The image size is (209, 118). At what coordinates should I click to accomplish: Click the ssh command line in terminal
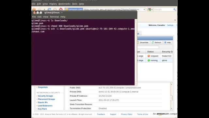[83, 30]
